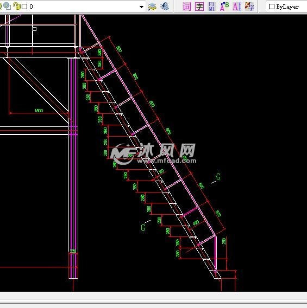The width and height of the screenshot is (307, 308).
Task: Click the ByLayer color swatch box
Action: click(x=272, y=7)
